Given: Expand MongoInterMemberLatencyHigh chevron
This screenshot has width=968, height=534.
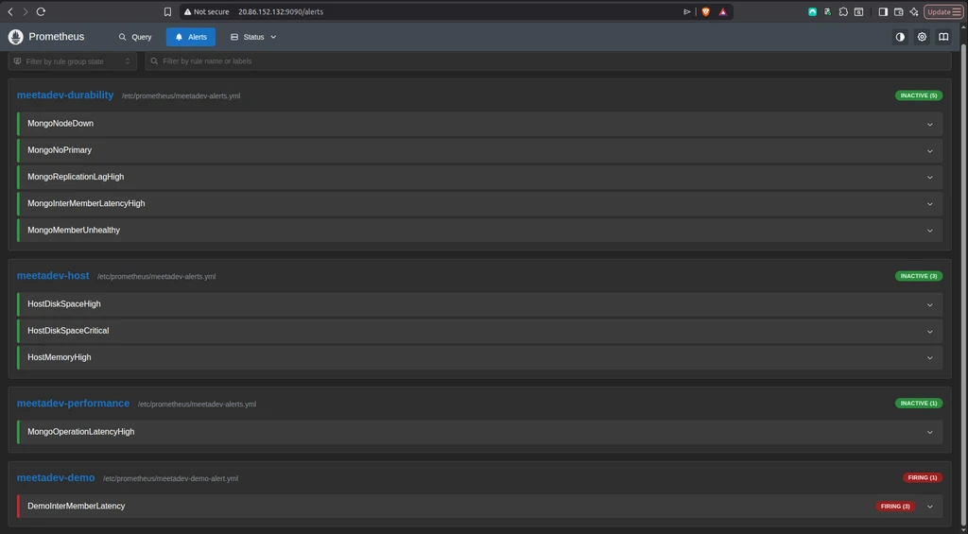Looking at the screenshot, I should [x=930, y=204].
